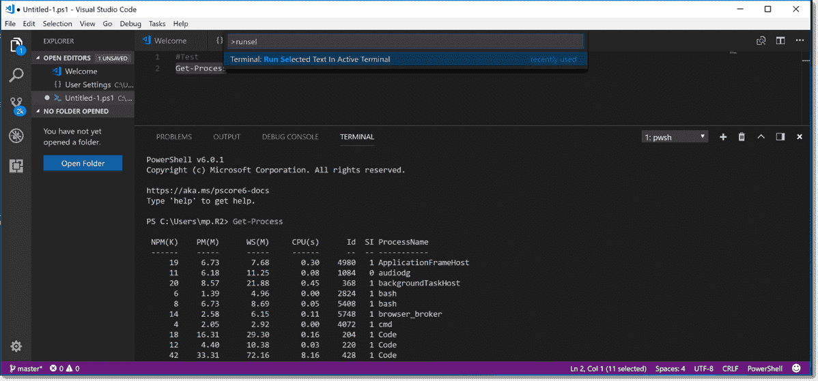
Task: Click Spaces: 4 indentation status entry
Action: (x=671, y=369)
